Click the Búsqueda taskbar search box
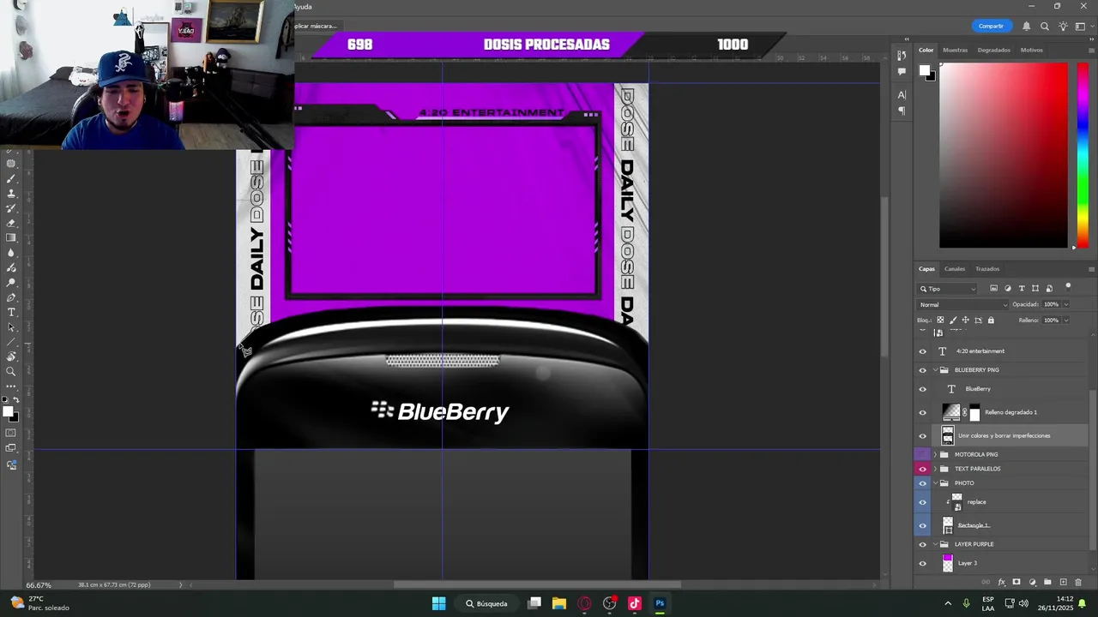 pos(487,603)
